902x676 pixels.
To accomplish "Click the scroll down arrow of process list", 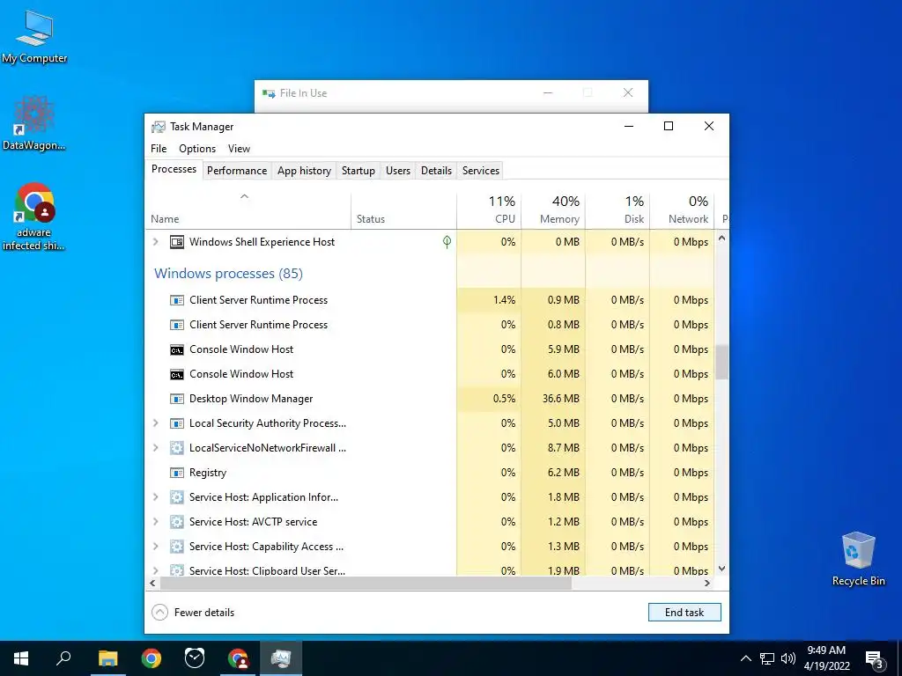I will pyautogui.click(x=722, y=569).
